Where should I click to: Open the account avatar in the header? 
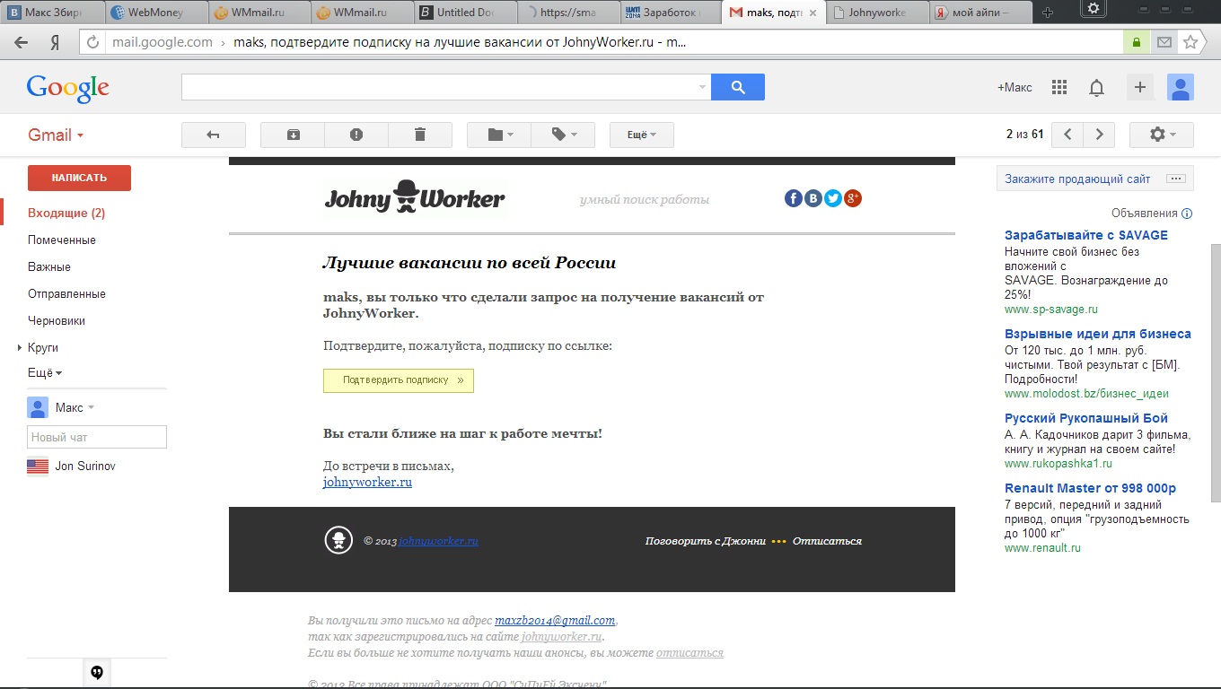pyautogui.click(x=1180, y=87)
